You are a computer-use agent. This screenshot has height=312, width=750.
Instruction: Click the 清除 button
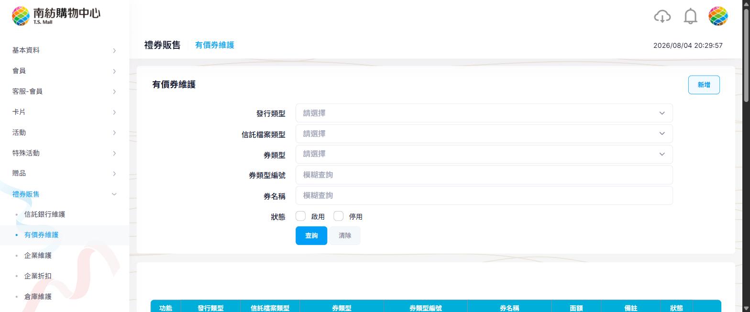pyautogui.click(x=345, y=235)
